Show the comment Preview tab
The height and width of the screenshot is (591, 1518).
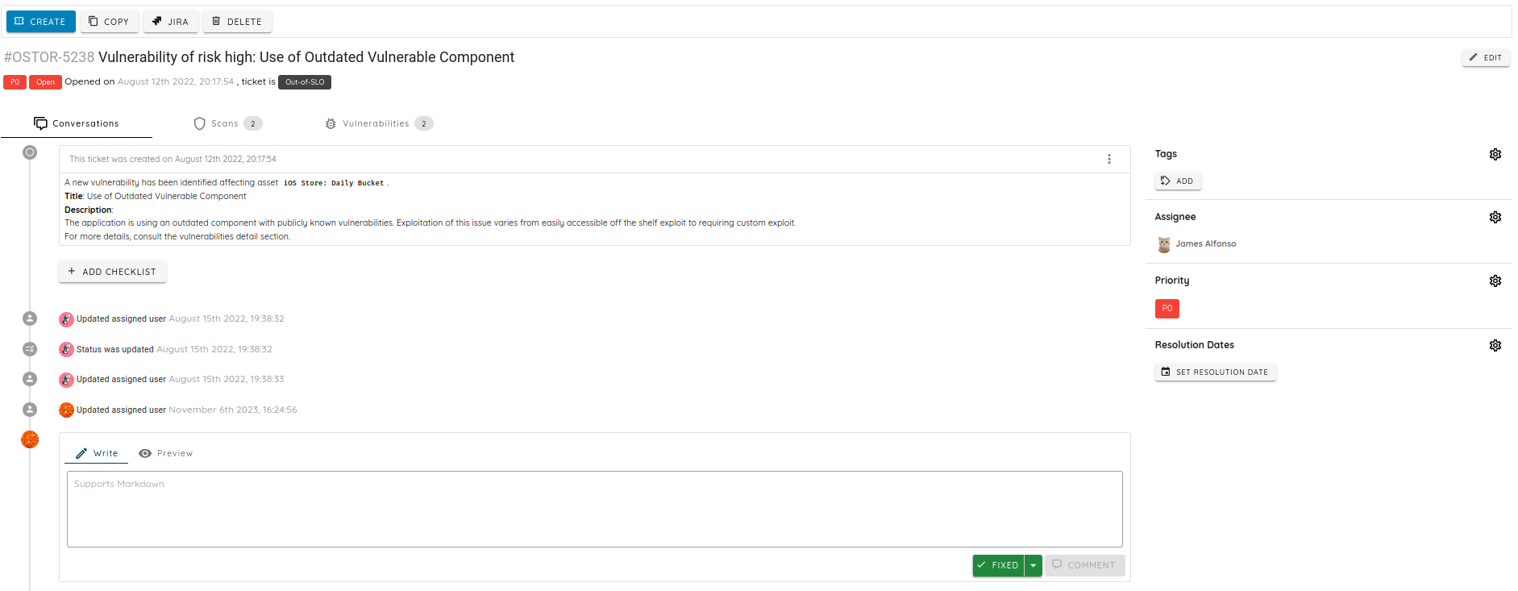tap(166, 453)
